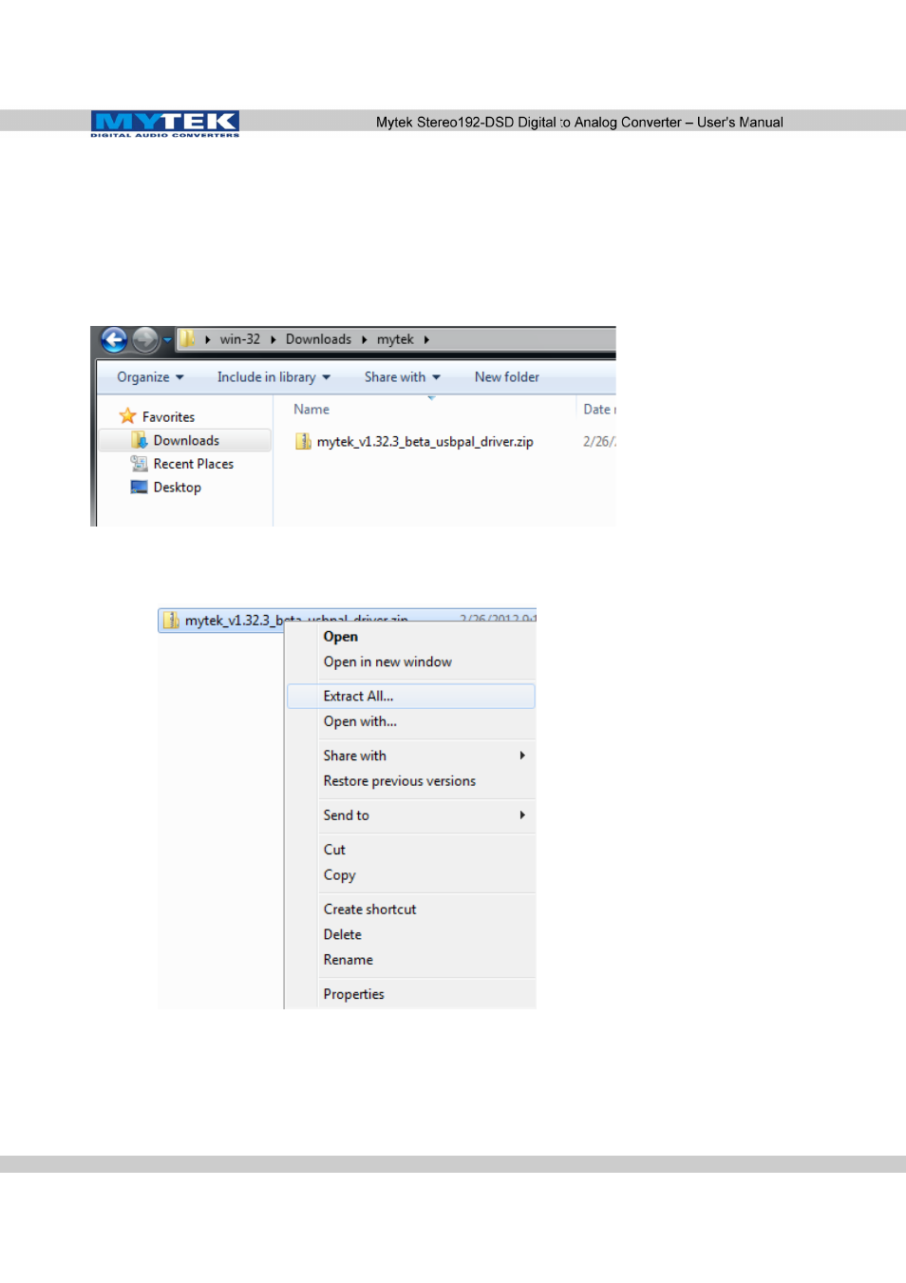Screen dimensions: 906x1283
Task: Click the Desktop icon in sidebar
Action: [x=140, y=488]
